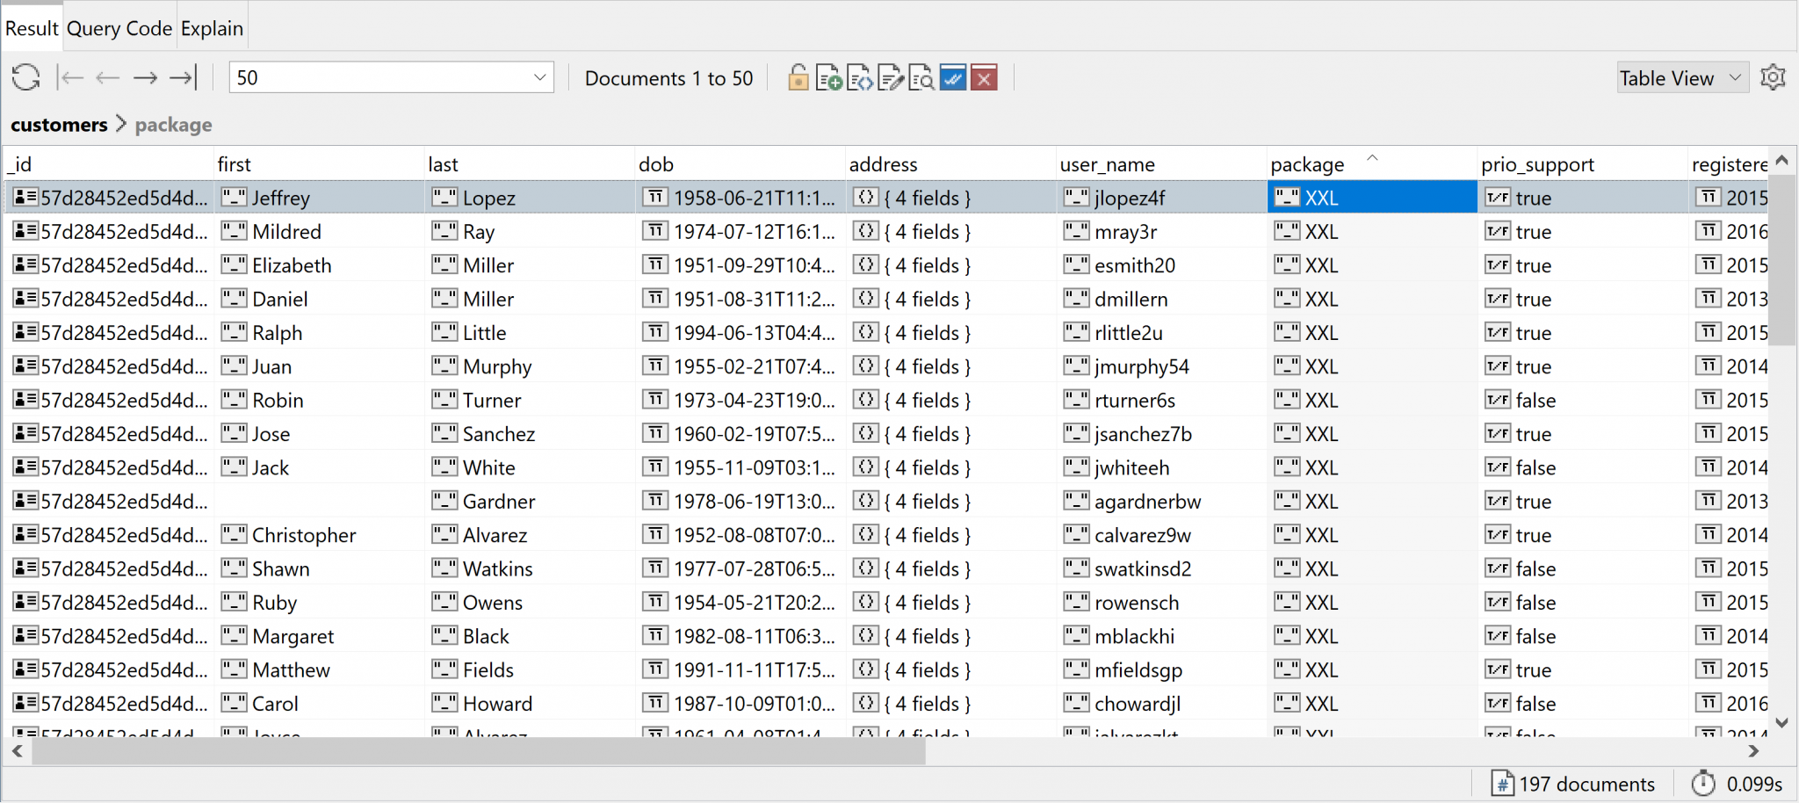
Task: Go to the next page of documents
Action: [x=145, y=78]
